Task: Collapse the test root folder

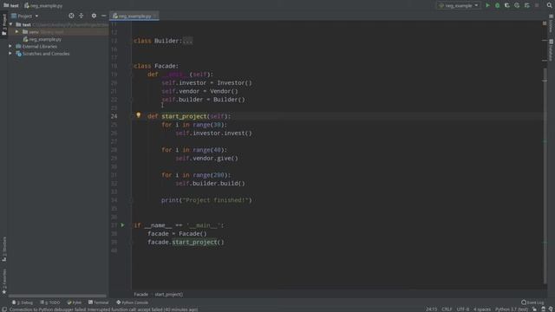Action: pos(10,24)
